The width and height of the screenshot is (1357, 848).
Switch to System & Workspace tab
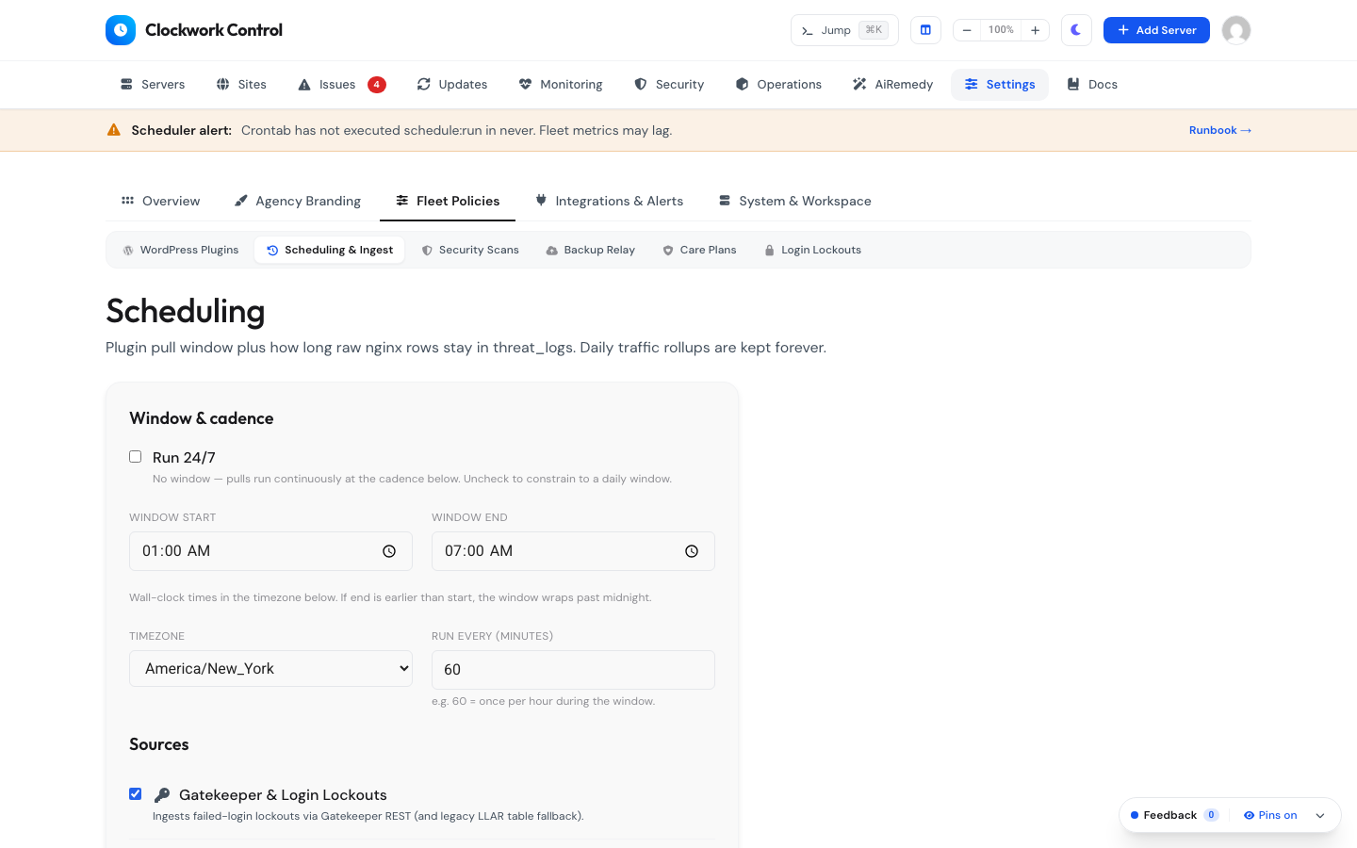[x=794, y=201]
